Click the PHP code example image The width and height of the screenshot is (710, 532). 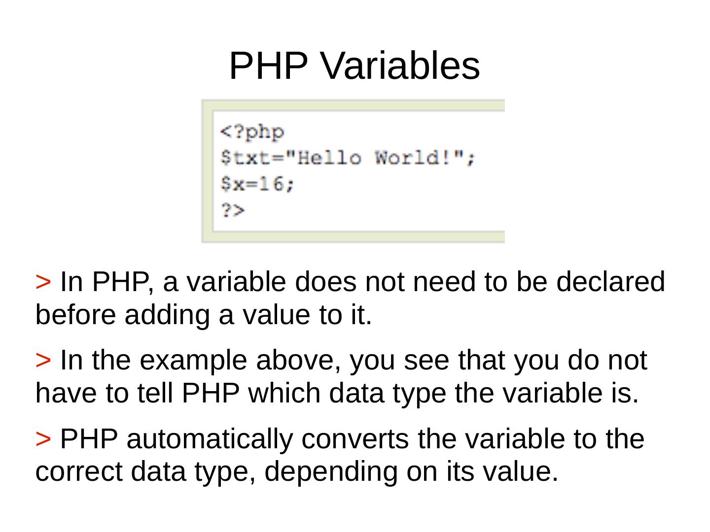tap(353, 170)
